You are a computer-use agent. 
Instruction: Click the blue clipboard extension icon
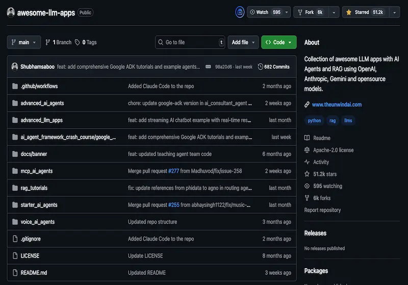coord(240,12)
